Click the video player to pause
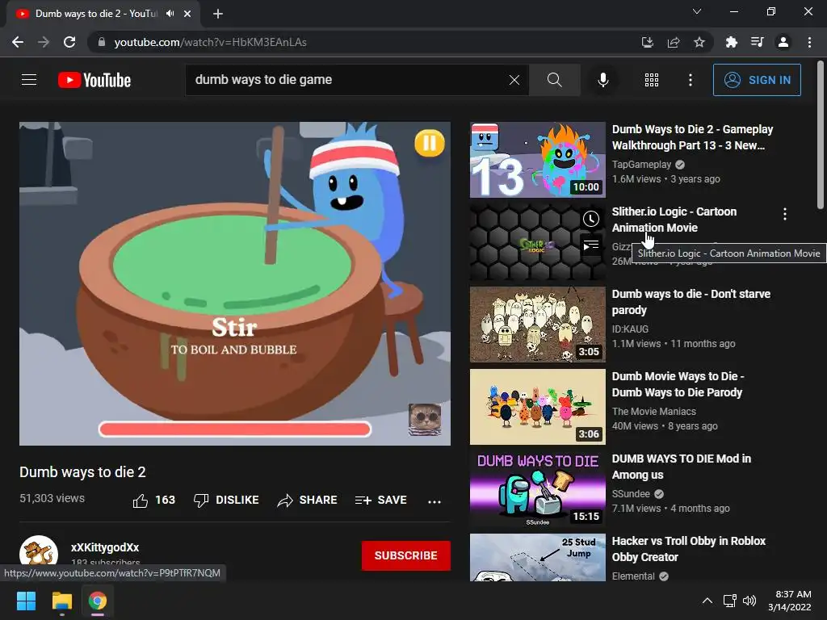The height and width of the screenshot is (620, 827). coord(235,283)
